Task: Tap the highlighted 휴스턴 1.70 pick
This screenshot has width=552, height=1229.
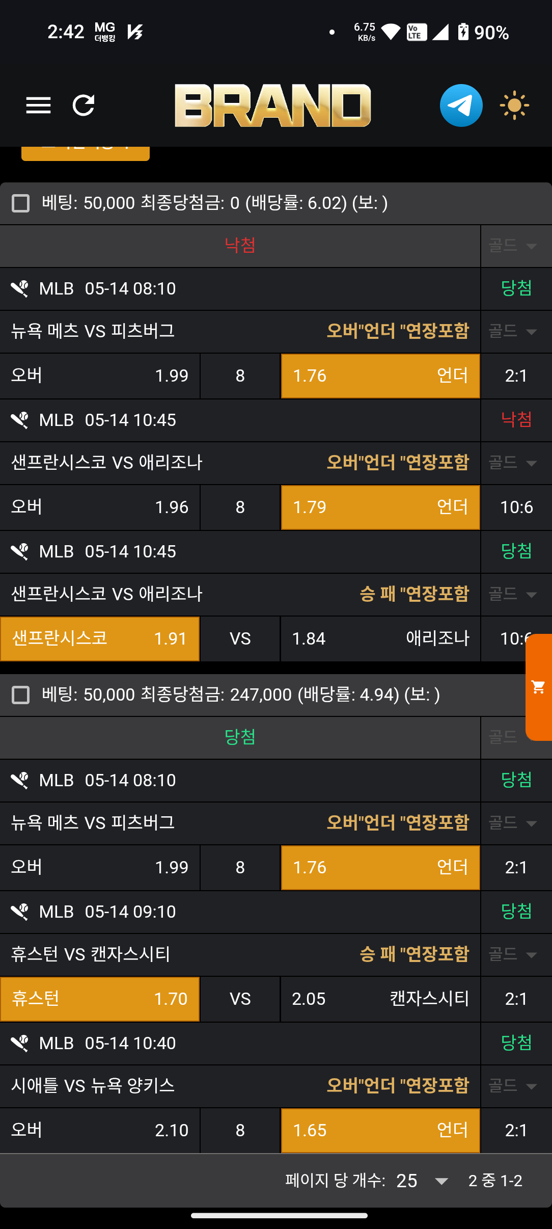Action: tap(100, 999)
